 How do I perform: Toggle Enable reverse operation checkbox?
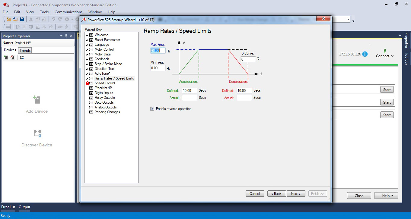152,109
